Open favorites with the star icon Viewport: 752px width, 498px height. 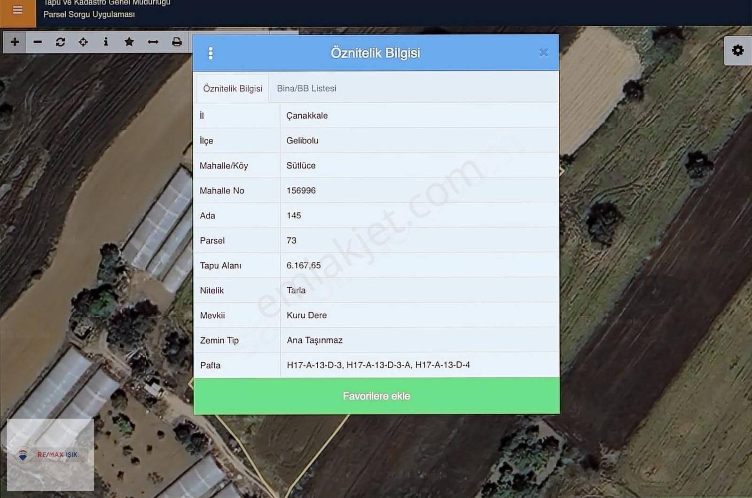(129, 42)
